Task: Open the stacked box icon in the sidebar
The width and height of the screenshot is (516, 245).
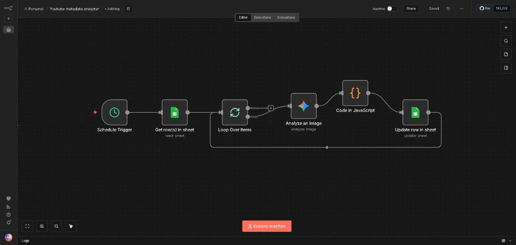Action: coord(9,199)
